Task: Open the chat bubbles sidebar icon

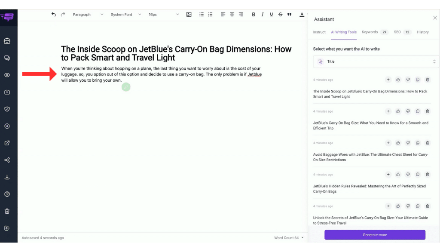Action: click(7, 58)
